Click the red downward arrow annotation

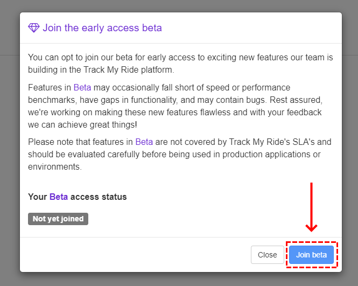coord(311,207)
